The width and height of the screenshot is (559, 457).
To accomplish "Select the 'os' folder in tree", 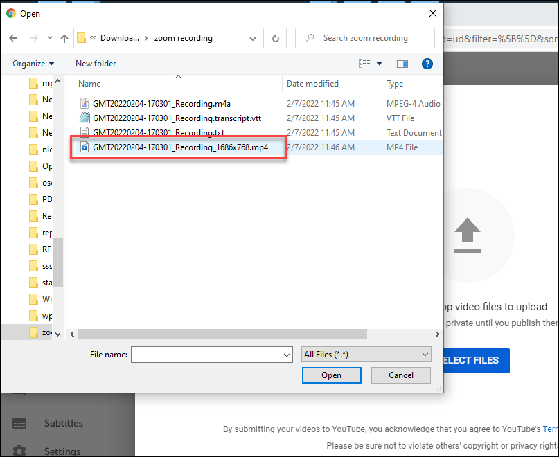I will click(40, 183).
